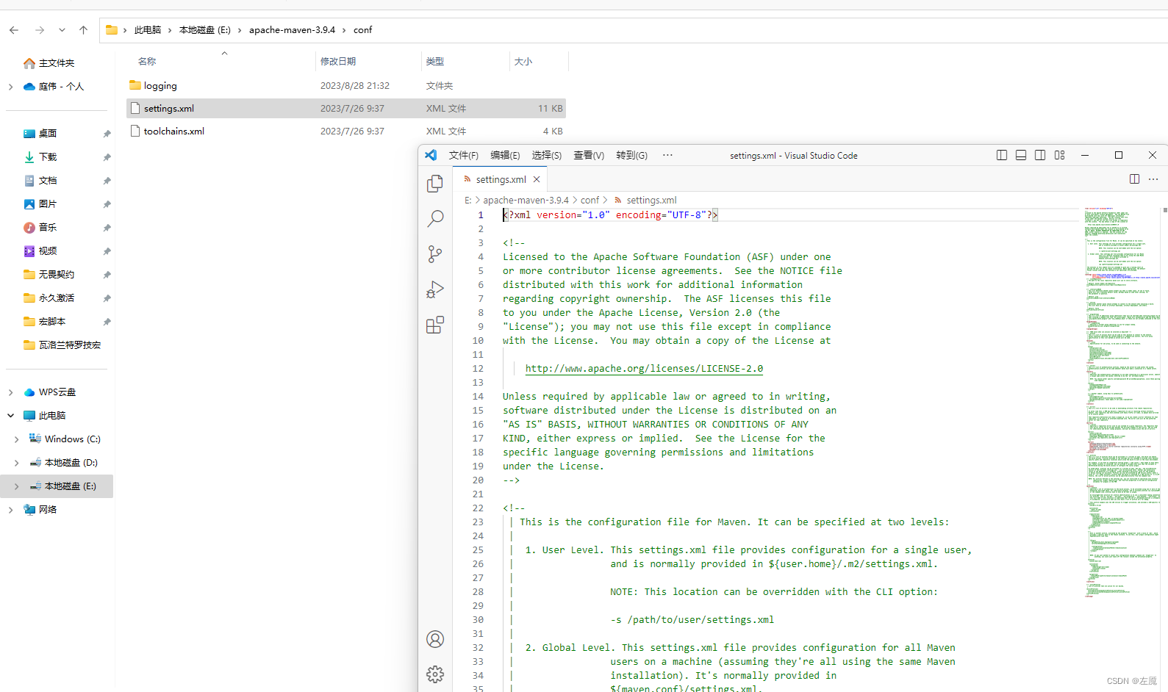Click the code minimap in the editor
The image size is (1168, 692).
tap(1122, 403)
